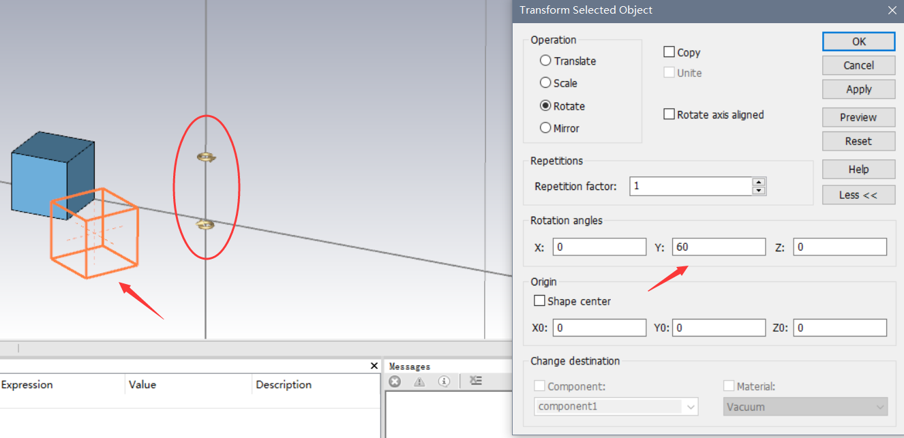Decrease the repetition factor with down arrow
The width and height of the screenshot is (904, 438).
coord(759,190)
